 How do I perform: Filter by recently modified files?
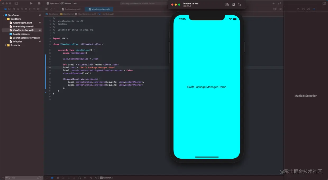tap(38, 178)
